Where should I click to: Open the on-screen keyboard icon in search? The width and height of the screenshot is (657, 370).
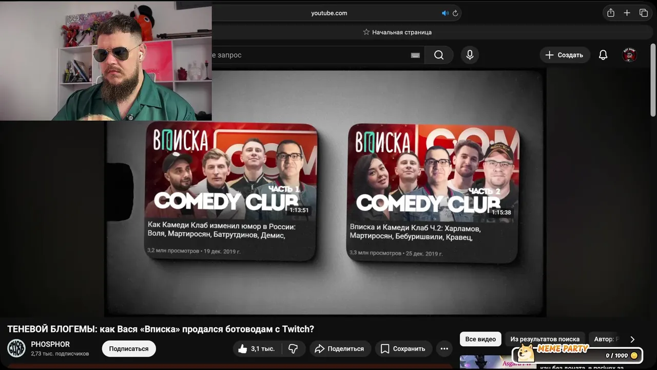[415, 55]
